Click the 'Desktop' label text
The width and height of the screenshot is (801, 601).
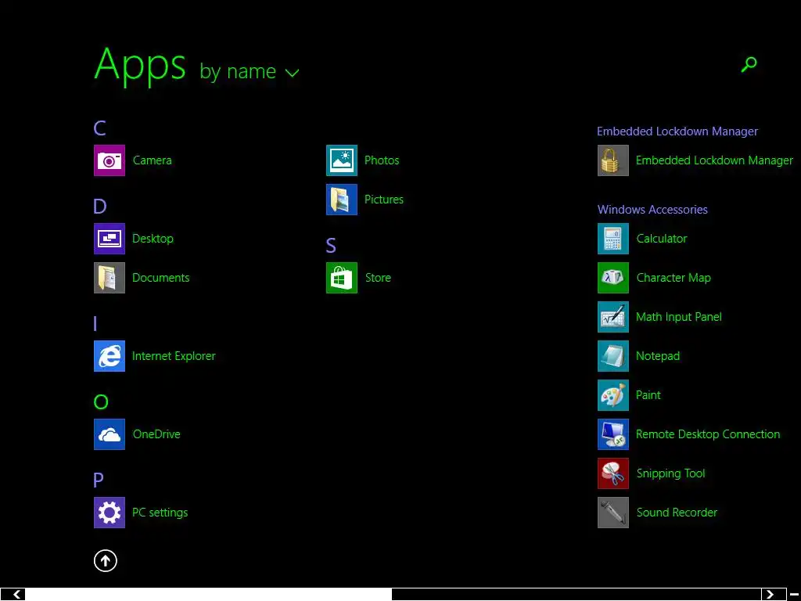coord(153,239)
